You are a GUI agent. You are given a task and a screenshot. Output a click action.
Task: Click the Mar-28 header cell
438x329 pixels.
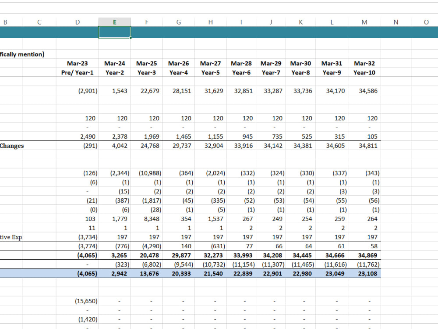pos(241,64)
